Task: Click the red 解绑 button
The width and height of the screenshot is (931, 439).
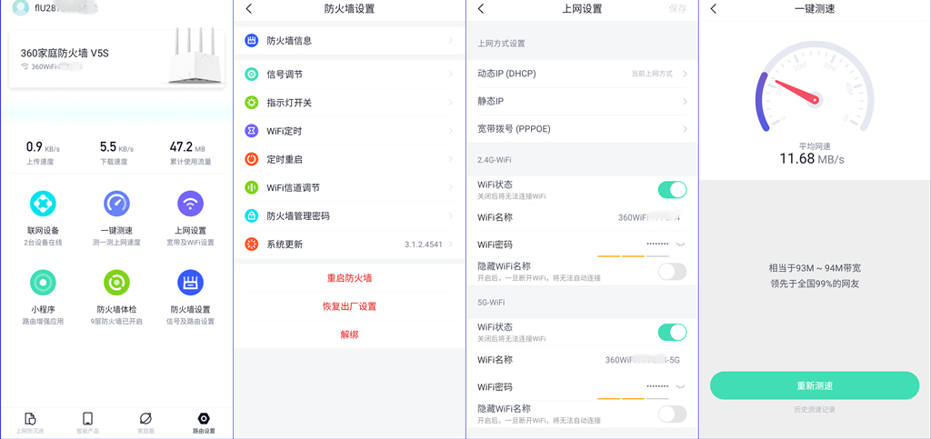Action: tap(350, 334)
